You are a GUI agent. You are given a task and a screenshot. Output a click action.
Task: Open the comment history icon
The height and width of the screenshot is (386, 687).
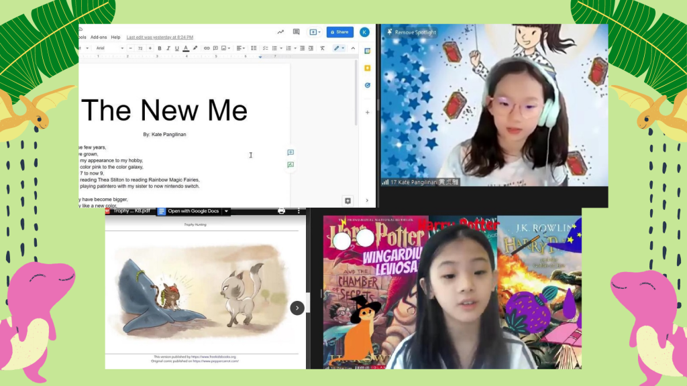[296, 32]
